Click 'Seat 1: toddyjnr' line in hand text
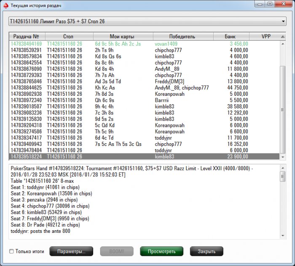The image size is (295, 266). point(45,187)
